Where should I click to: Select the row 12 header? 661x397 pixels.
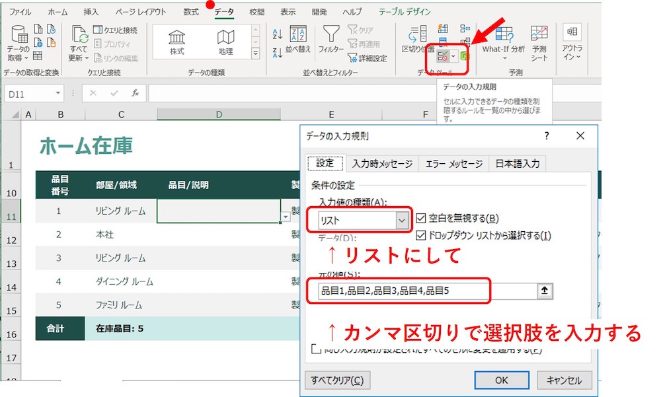pos(11,235)
